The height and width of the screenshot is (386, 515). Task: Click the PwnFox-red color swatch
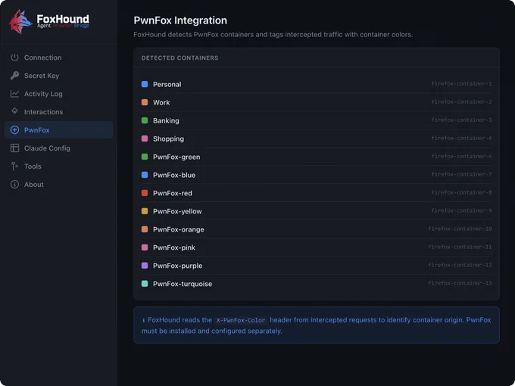[x=145, y=193]
